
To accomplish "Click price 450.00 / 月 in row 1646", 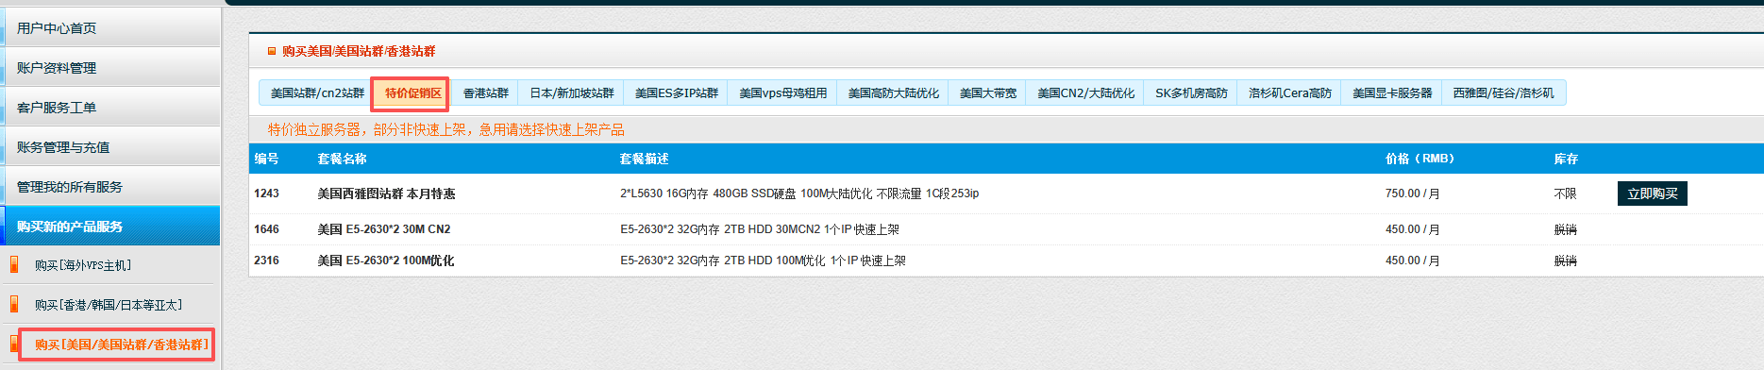I will tap(1412, 229).
